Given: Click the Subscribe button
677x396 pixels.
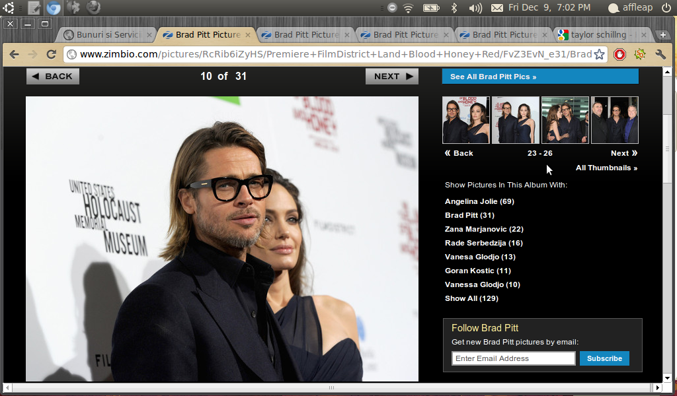Looking at the screenshot, I should pos(604,358).
